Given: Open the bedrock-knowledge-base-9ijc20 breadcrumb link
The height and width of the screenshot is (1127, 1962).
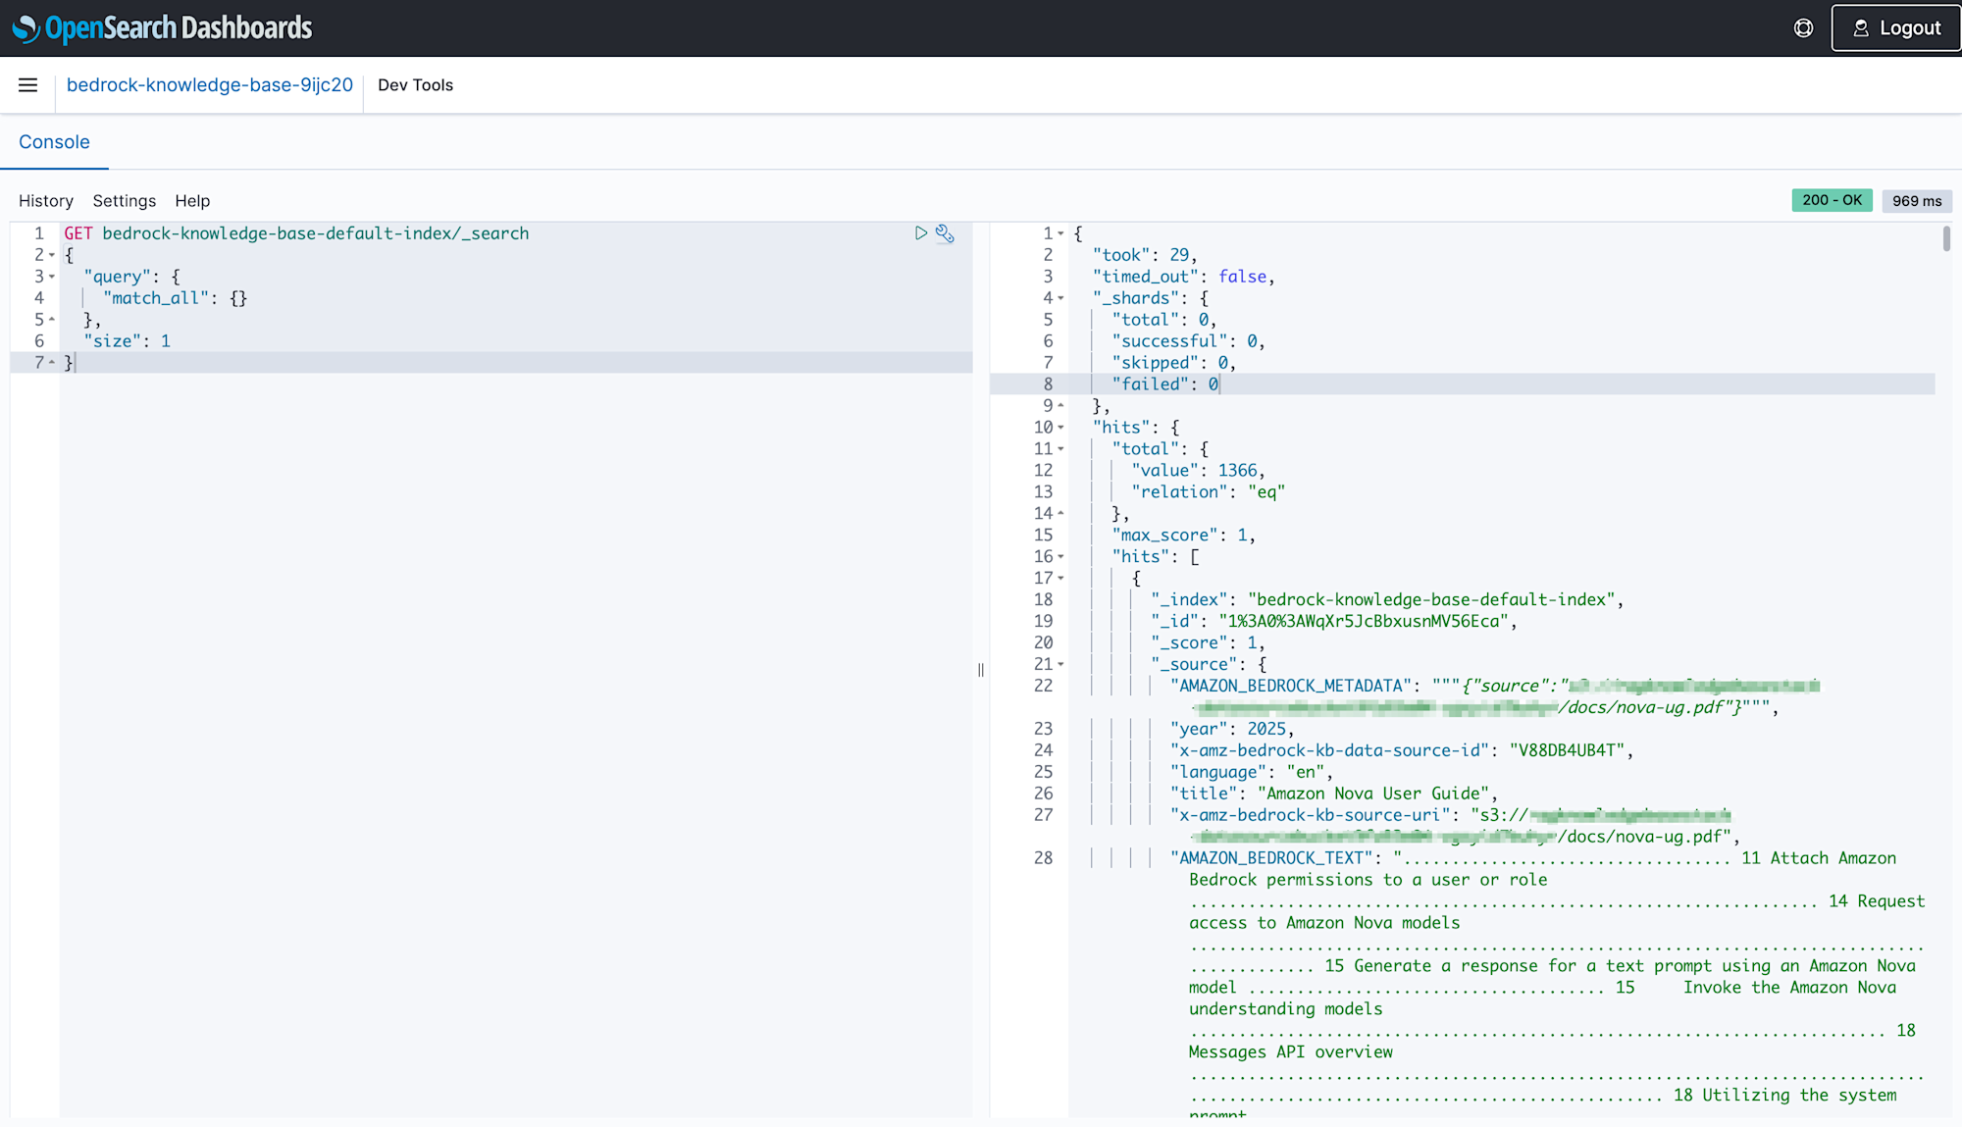Looking at the screenshot, I should (x=210, y=85).
